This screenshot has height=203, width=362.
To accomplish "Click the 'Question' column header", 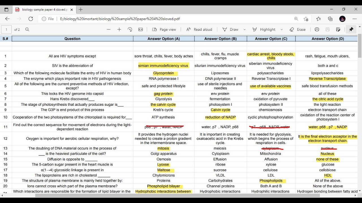I will click(x=72, y=39).
